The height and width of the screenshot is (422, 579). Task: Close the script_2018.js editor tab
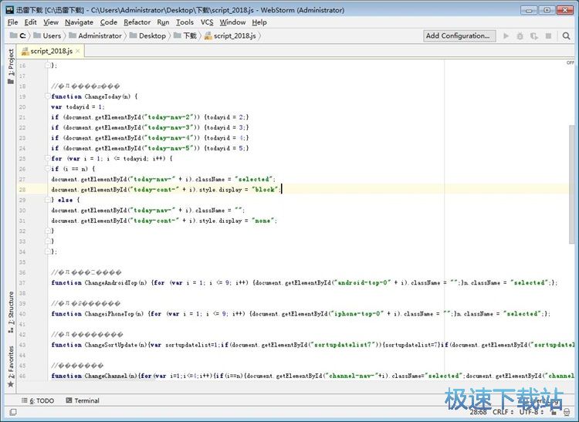pos(77,51)
